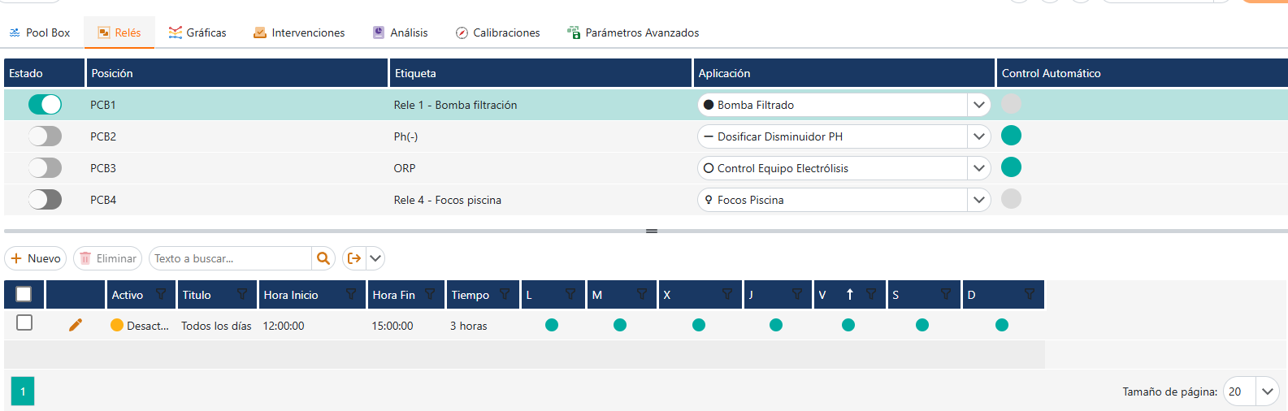
Task: Click the M day green dot
Action: pyautogui.click(x=620, y=325)
